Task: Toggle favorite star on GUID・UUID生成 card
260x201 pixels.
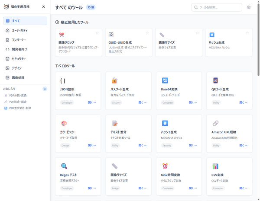Action: pyautogui.click(x=147, y=33)
